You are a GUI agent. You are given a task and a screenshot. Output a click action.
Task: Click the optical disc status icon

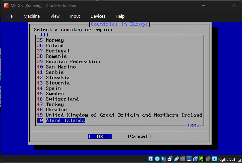[157, 159]
